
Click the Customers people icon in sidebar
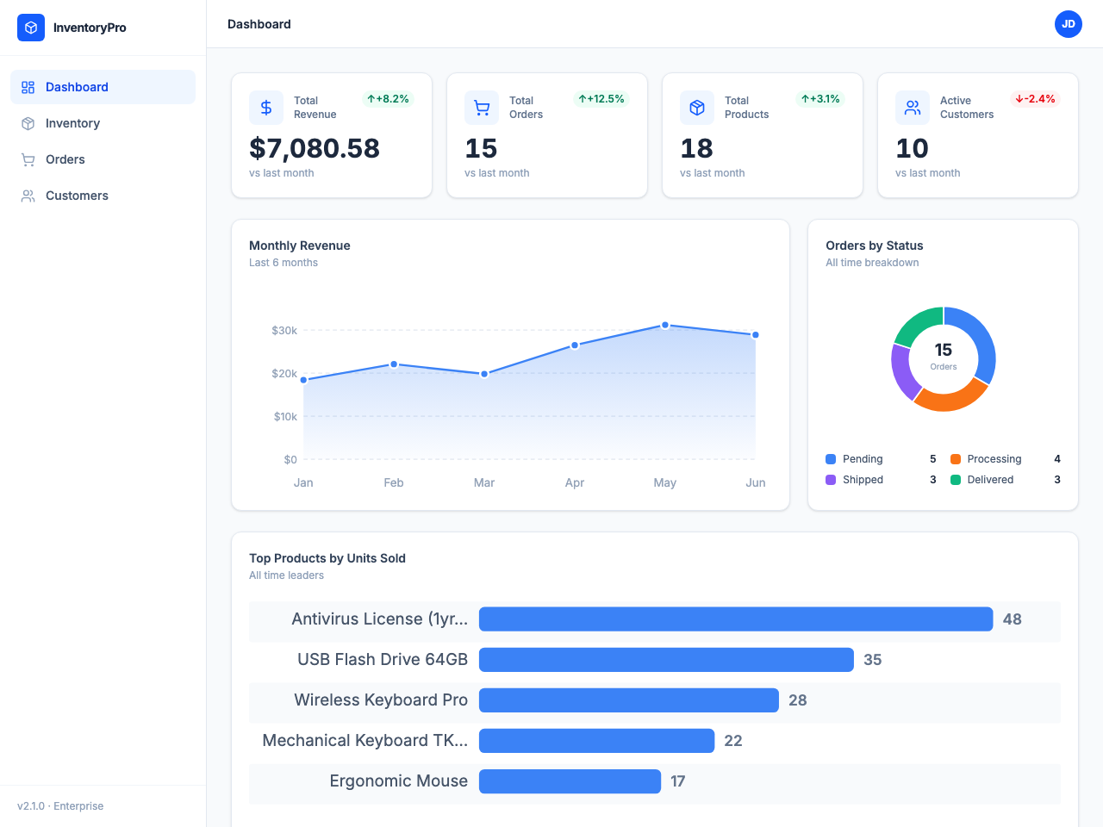(x=28, y=196)
